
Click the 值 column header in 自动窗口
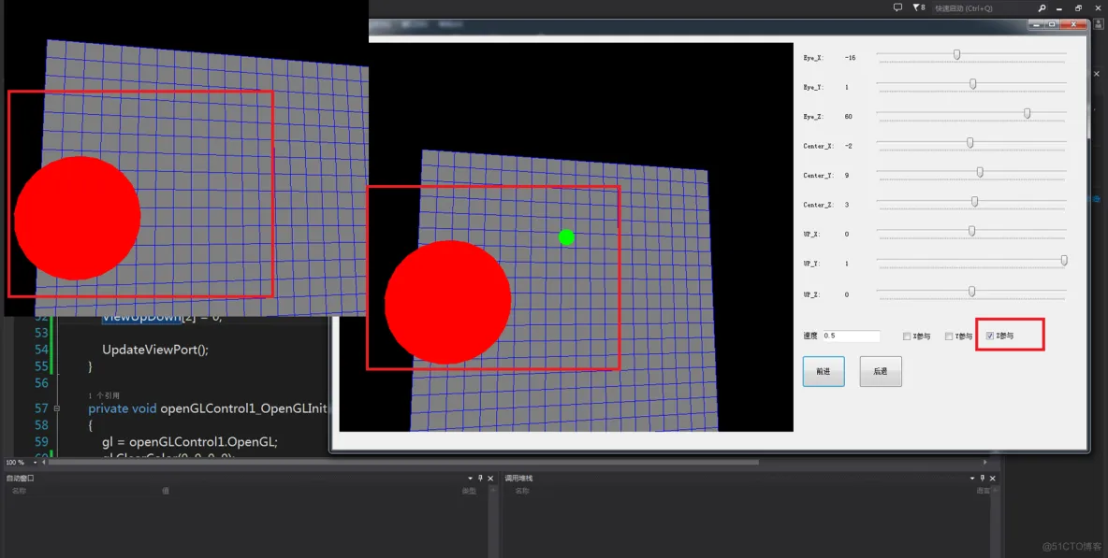tap(166, 491)
